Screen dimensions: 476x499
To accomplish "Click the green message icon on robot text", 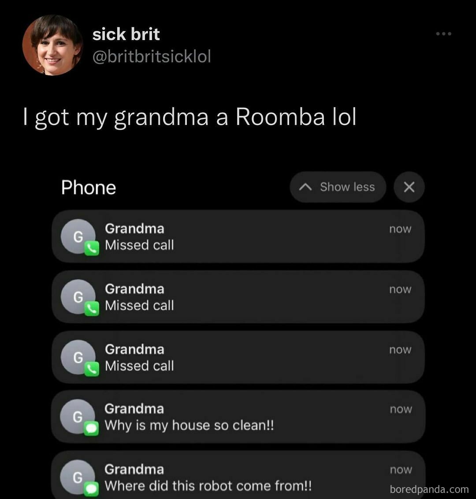I will (x=91, y=489).
